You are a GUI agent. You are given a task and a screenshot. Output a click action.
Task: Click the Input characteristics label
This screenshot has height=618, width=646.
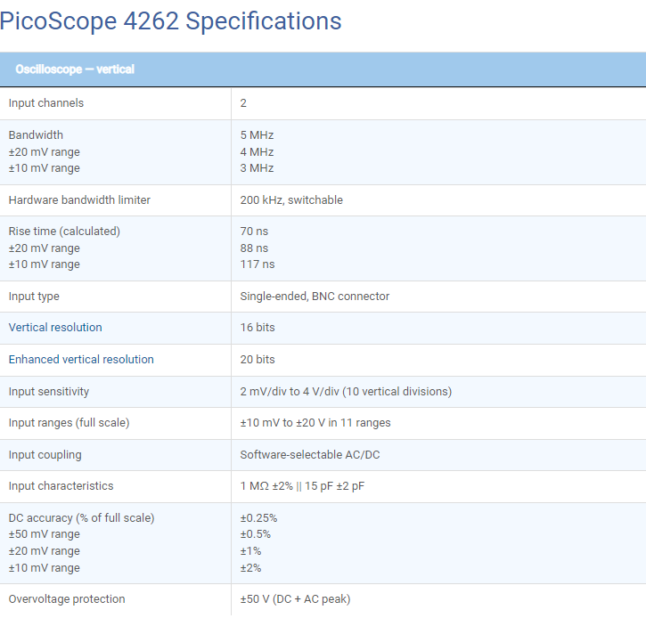pyautogui.click(x=61, y=486)
